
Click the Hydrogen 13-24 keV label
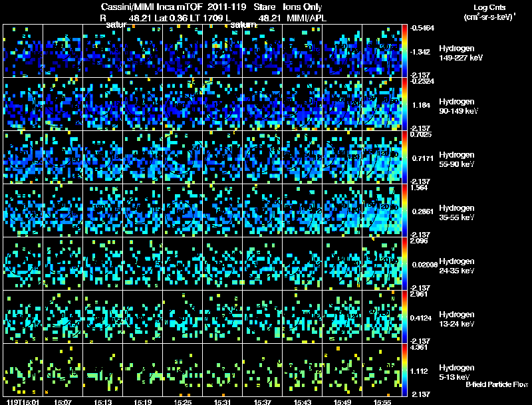point(458,319)
